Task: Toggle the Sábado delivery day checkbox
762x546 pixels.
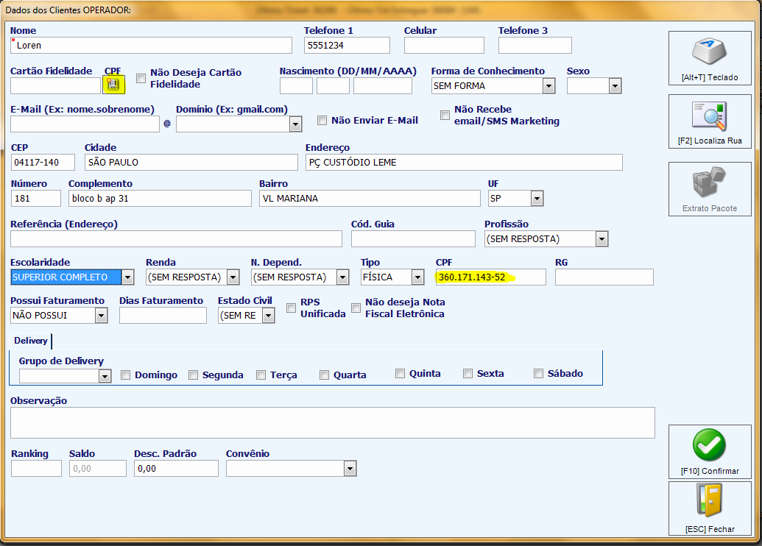Action: tap(538, 373)
